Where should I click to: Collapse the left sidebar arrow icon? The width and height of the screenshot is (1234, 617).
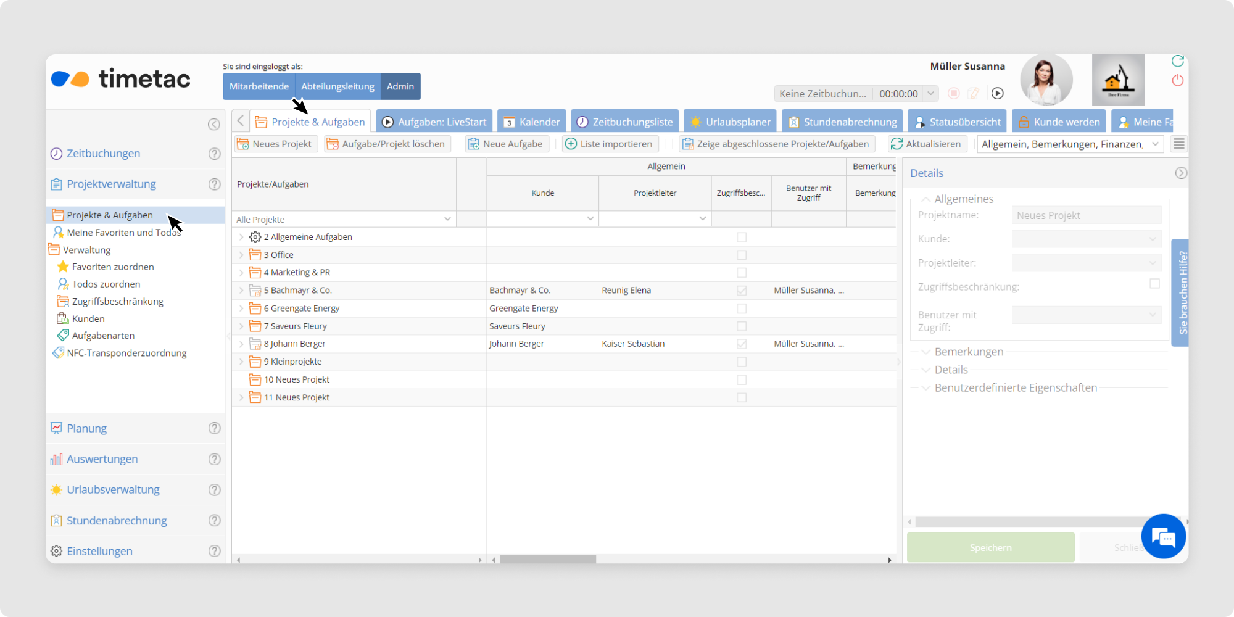click(214, 125)
